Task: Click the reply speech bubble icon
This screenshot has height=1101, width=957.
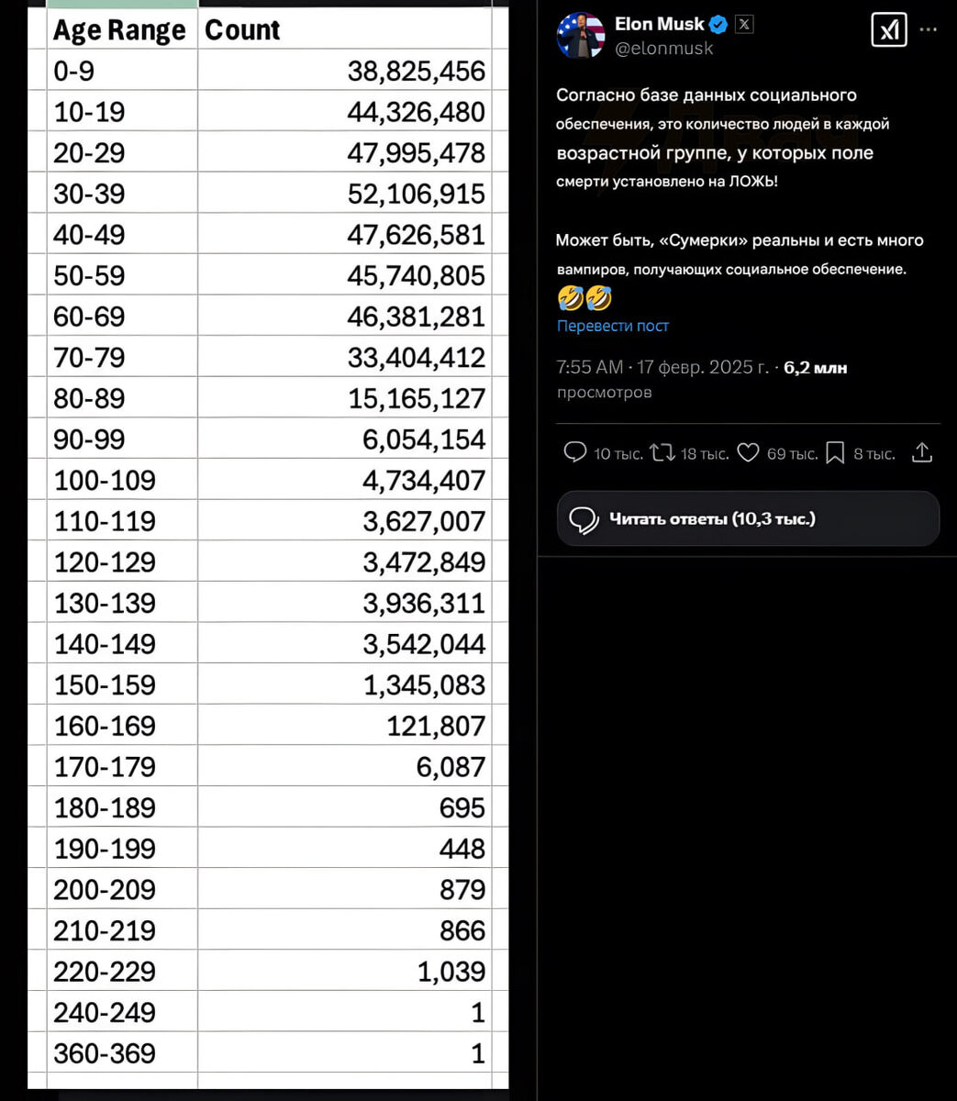Action: tap(575, 452)
